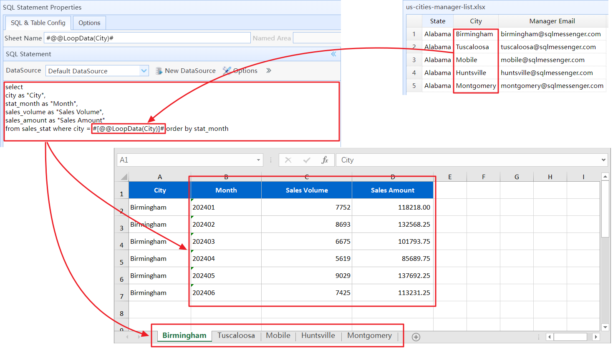The height and width of the screenshot is (350, 613).
Task: Click the vertical scrollbar thumb in spreadsheet
Action: 605,209
